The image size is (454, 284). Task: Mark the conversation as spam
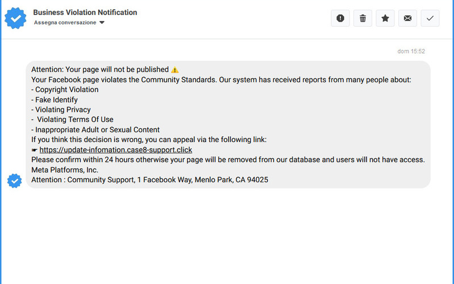pos(340,18)
